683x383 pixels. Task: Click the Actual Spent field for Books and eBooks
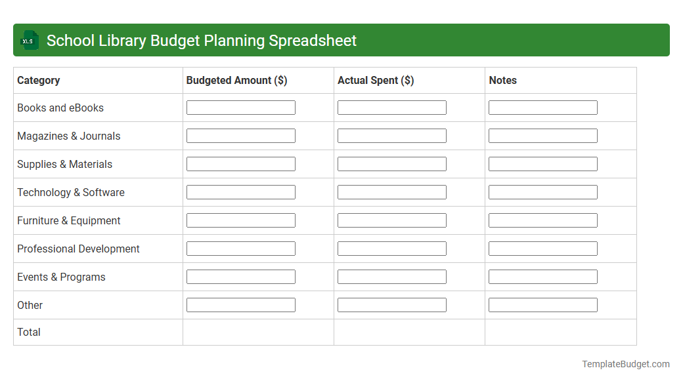pyautogui.click(x=391, y=107)
